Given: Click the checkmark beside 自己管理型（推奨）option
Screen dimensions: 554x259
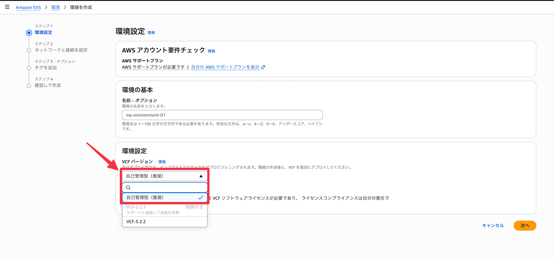Looking at the screenshot, I should pyautogui.click(x=201, y=198).
